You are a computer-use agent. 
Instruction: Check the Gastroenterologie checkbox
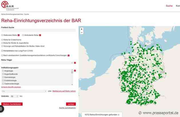point(3,84)
